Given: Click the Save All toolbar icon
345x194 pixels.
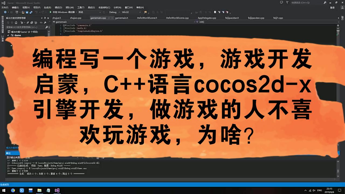Looking at the screenshot, I should pyautogui.click(x=31, y=12).
